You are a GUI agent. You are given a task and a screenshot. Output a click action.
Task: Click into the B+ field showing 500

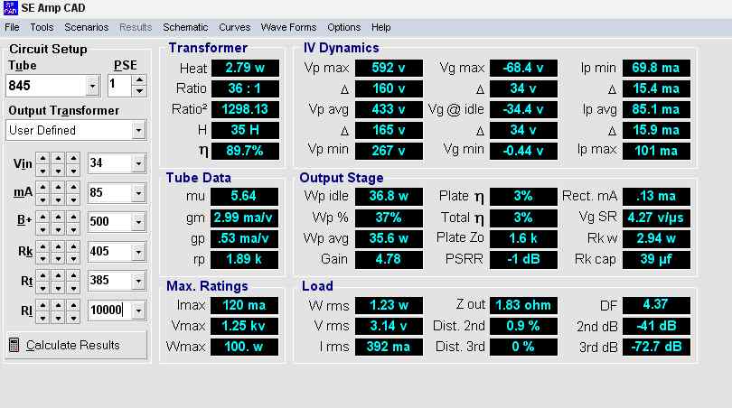[110, 222]
